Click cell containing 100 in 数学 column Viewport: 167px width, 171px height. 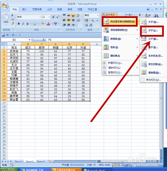(x=42, y=51)
